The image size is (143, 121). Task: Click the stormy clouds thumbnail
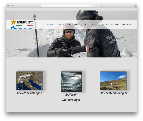pos(71,82)
